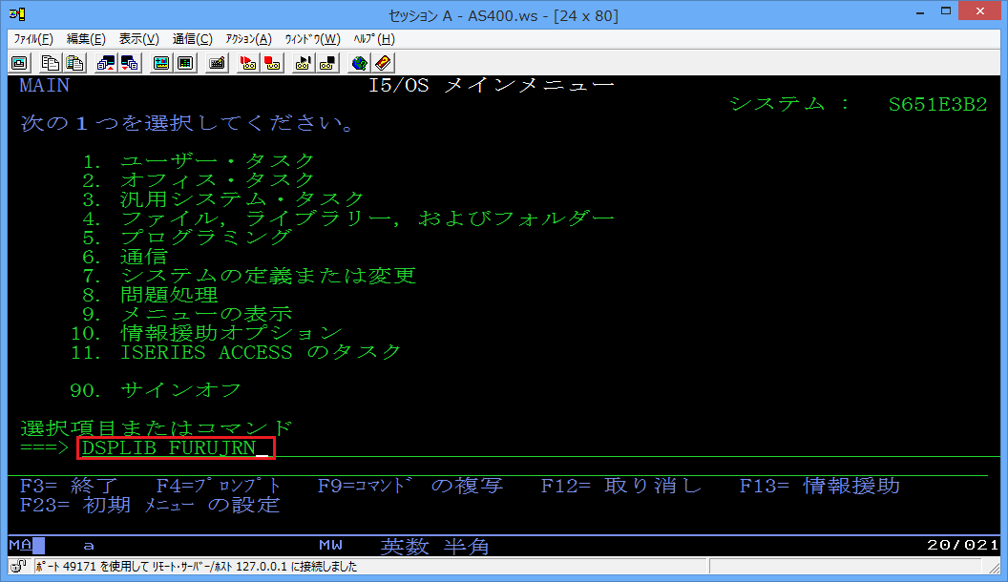Viewport: 1008px width, 582px height.
Task: Open the keyboard remap icon
Action: point(217,63)
